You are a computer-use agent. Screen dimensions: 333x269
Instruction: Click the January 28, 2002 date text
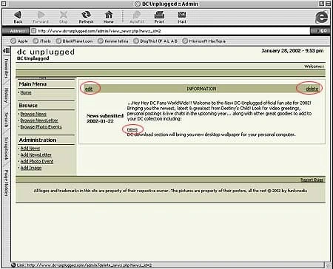(x=292, y=51)
